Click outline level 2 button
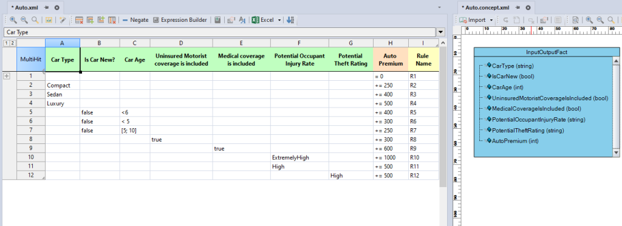622x226 pixels. 13,43
